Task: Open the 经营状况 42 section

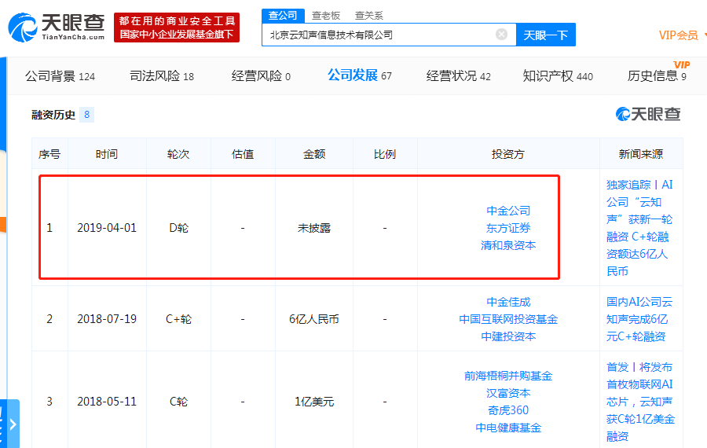Action: click(x=458, y=75)
